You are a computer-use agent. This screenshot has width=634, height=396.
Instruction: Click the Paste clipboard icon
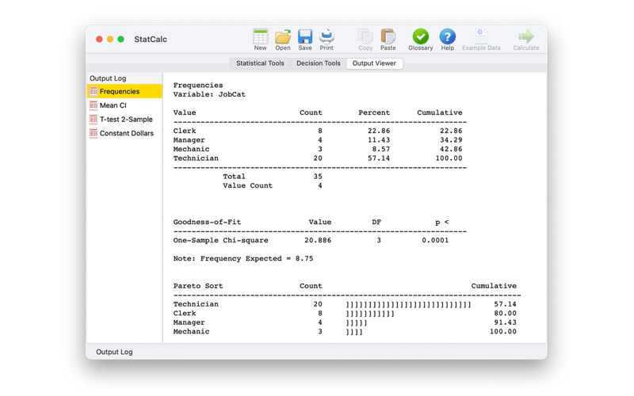click(x=388, y=36)
